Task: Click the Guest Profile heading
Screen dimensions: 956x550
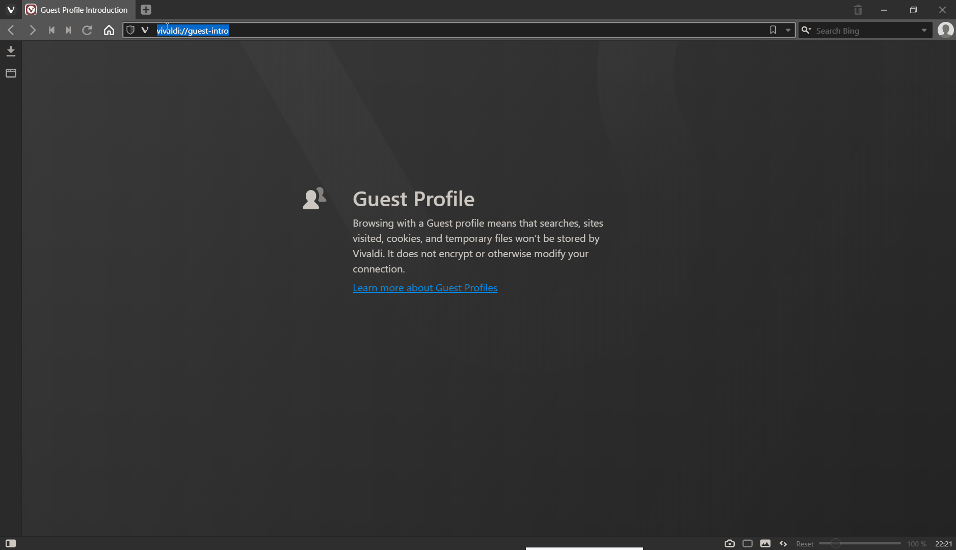Action: click(413, 199)
